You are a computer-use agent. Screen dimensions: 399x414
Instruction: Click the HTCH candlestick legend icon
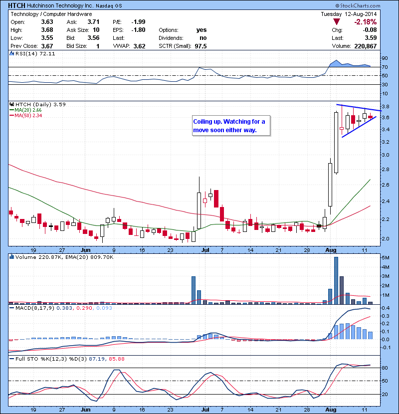(11, 104)
